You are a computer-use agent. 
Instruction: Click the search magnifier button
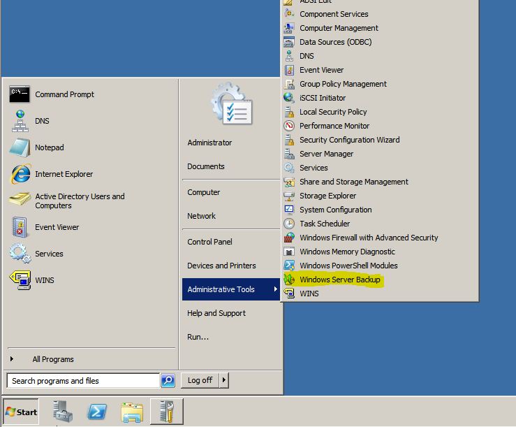click(x=168, y=381)
